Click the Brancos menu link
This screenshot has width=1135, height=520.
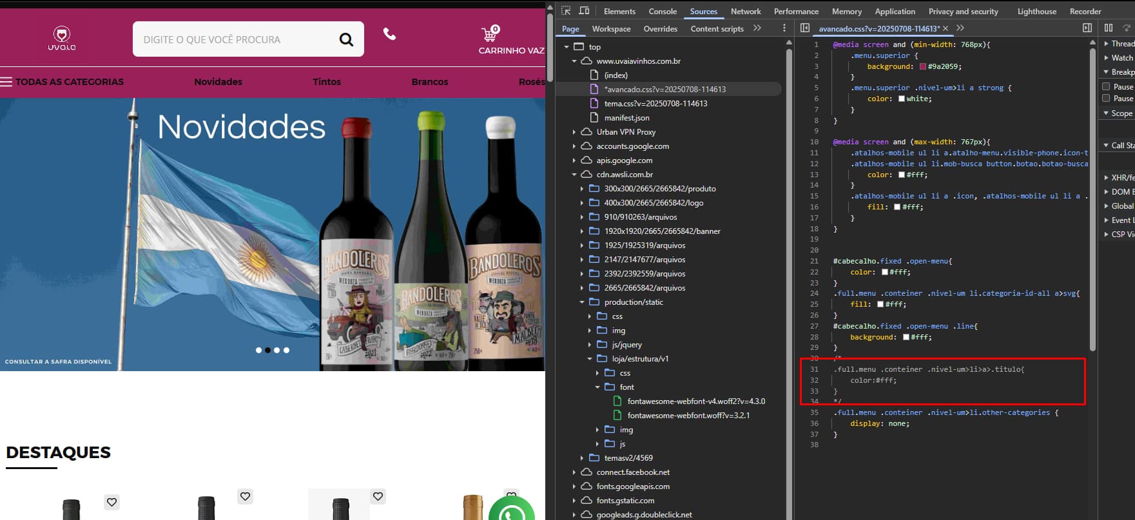[430, 82]
